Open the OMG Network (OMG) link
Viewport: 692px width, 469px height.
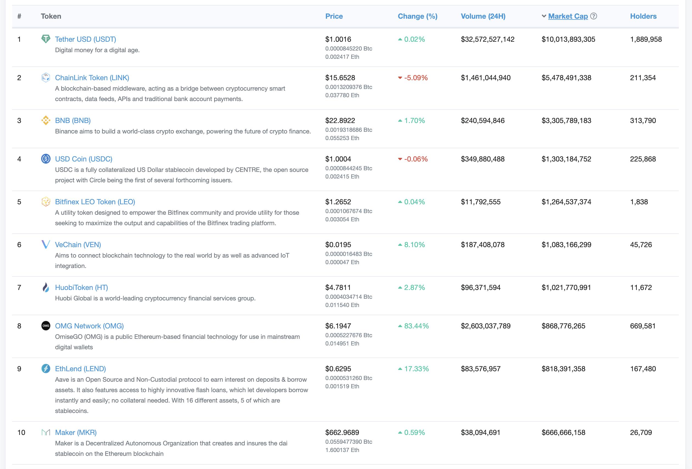point(89,326)
